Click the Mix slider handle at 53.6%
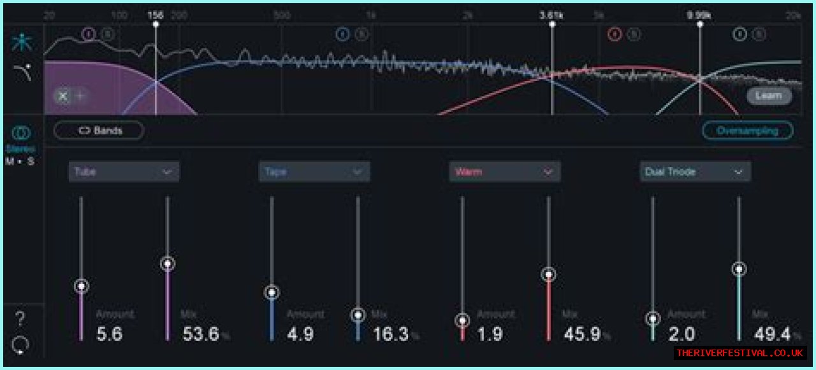The image size is (816, 370). point(168,264)
